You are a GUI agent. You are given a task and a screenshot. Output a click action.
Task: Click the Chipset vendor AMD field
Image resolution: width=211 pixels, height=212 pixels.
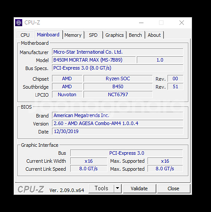pos(67,79)
